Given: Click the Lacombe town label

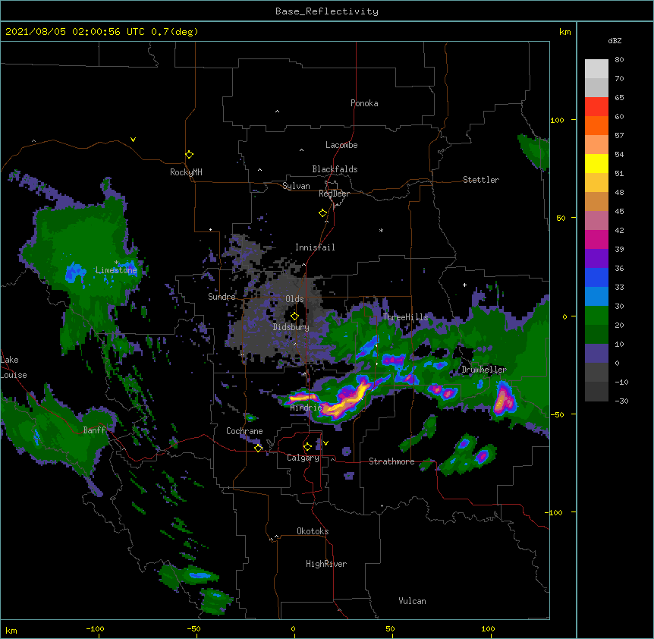Looking at the screenshot, I should pos(341,145).
